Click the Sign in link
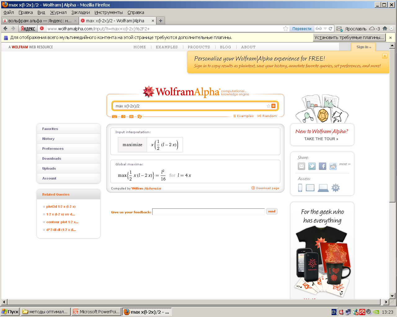 (364, 47)
